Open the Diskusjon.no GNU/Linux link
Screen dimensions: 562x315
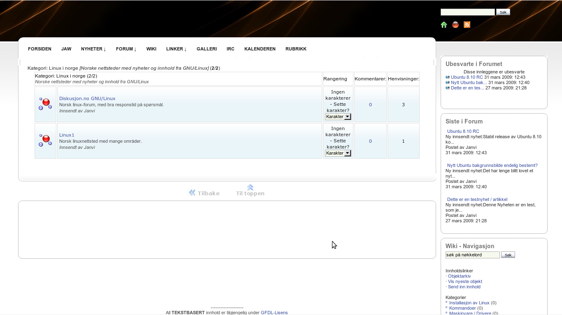[x=87, y=98]
